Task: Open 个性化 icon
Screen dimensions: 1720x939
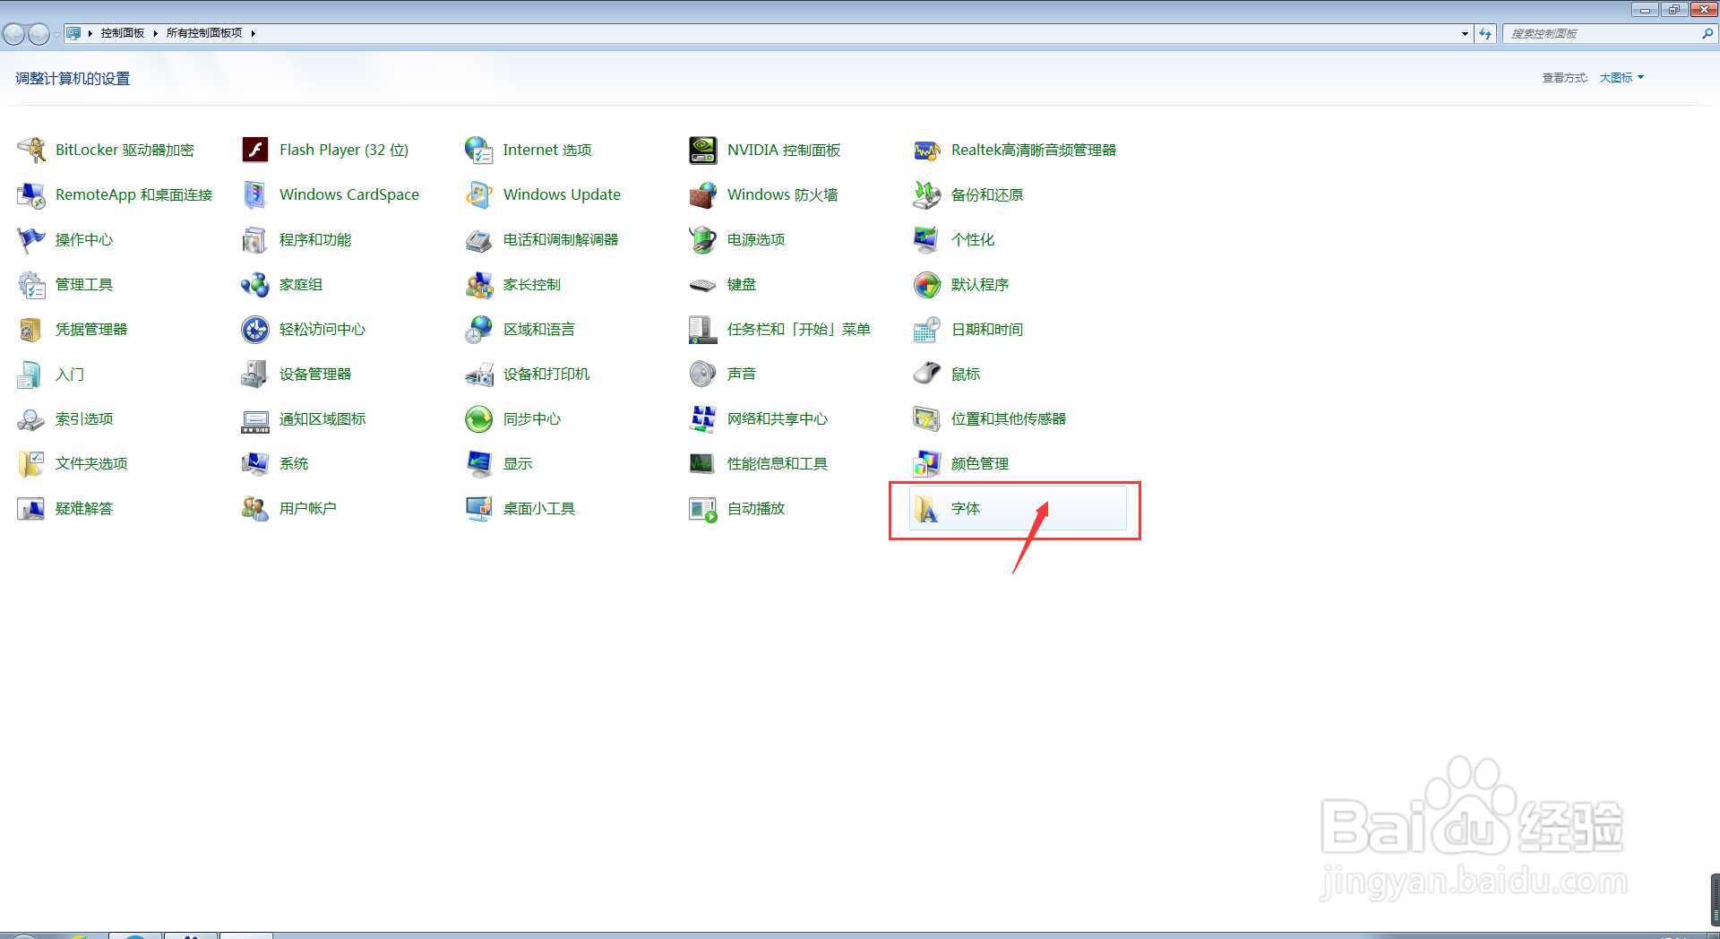Action: pyautogui.click(x=927, y=239)
